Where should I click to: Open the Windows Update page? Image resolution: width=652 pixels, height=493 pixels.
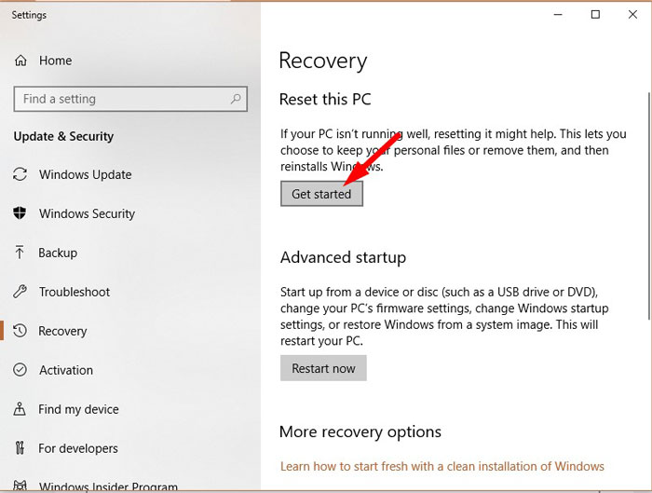[x=86, y=174]
